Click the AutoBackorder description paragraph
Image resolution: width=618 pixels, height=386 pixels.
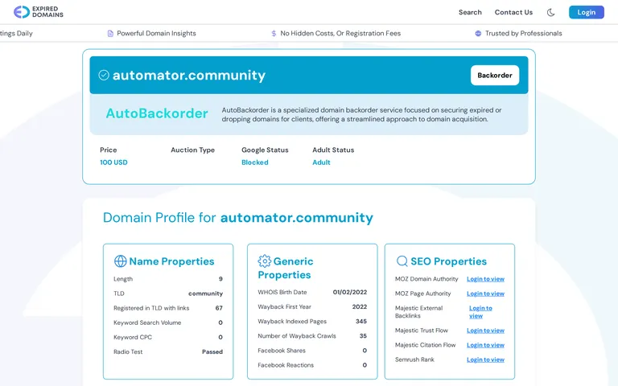[x=361, y=115]
